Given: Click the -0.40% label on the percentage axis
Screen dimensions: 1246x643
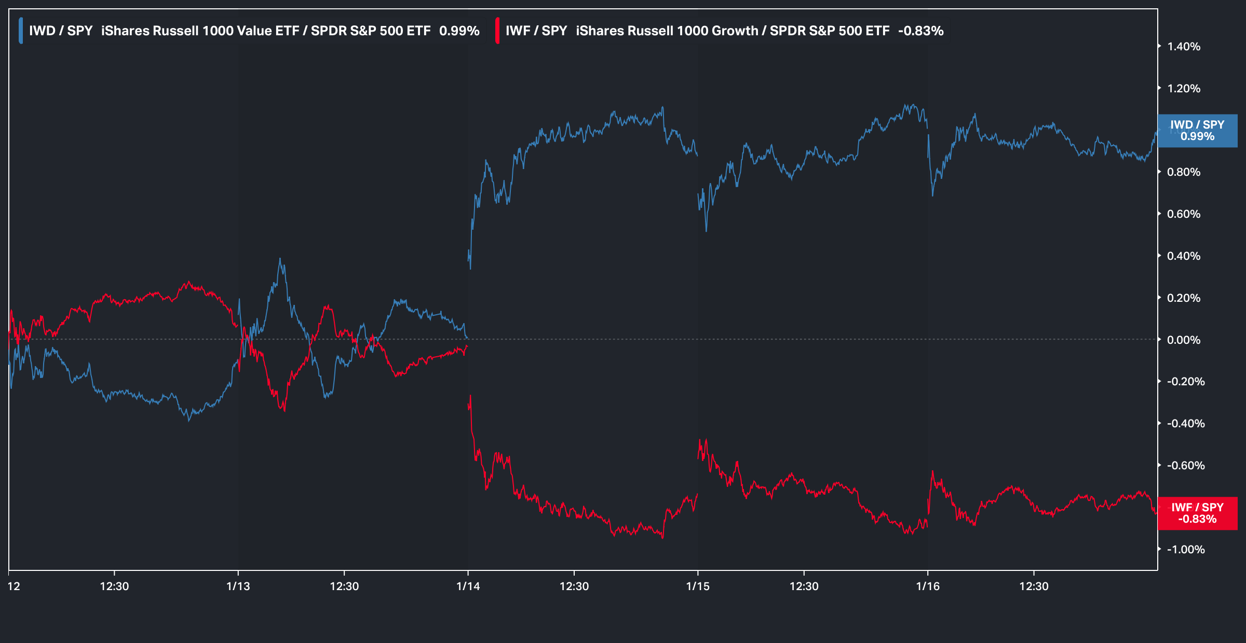Looking at the screenshot, I should tap(1186, 424).
